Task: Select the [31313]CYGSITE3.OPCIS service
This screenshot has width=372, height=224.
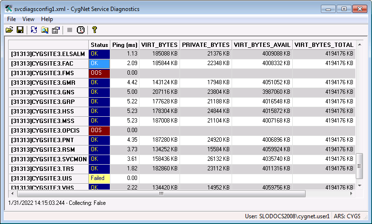Action: tap(49, 131)
